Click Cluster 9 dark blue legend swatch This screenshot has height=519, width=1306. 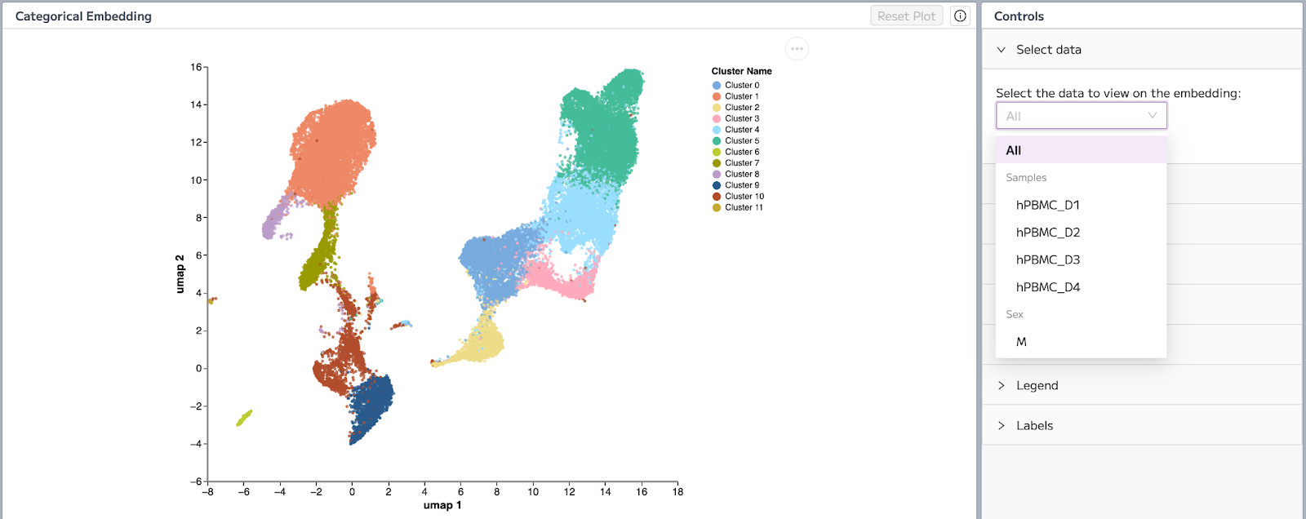pyautogui.click(x=717, y=185)
